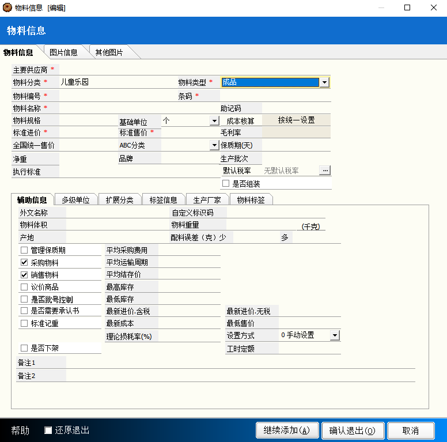Image resolution: width=447 pixels, height=442 pixels.
Task: Click 助记码 input field
Action: pyautogui.click(x=297, y=108)
